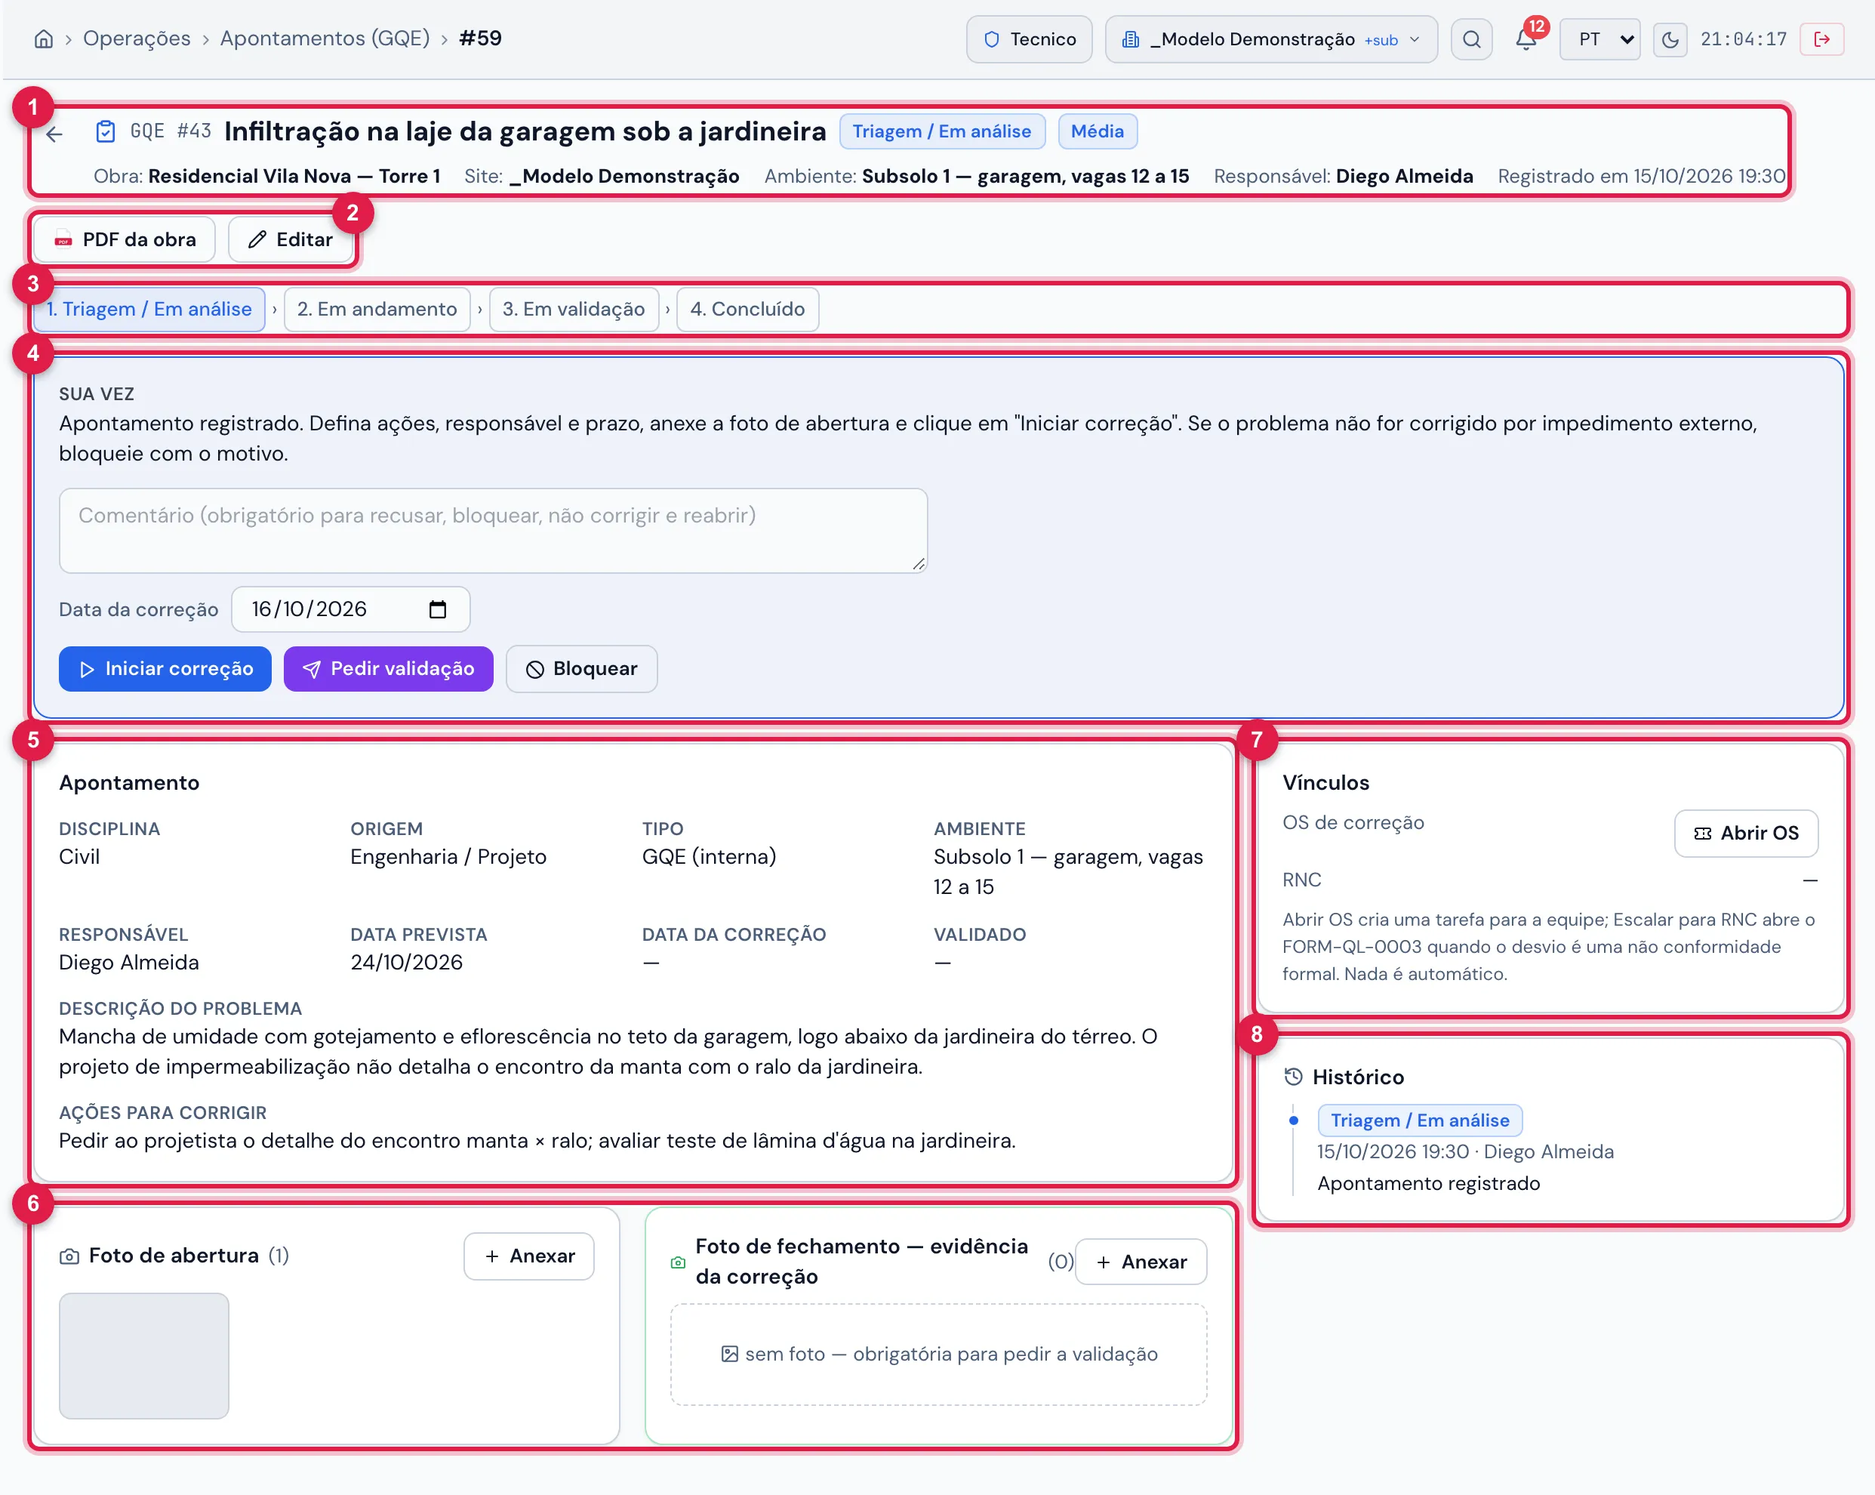Select the PT language dropdown

click(x=1600, y=39)
